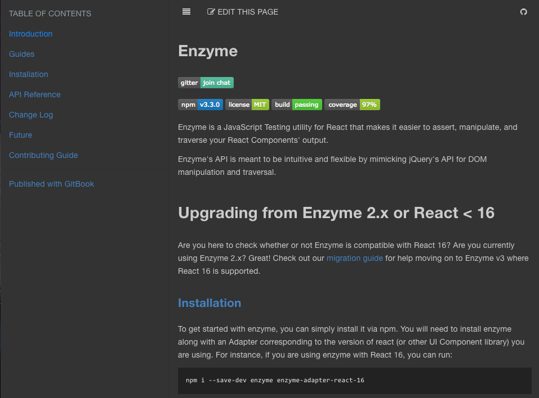
Task: Click the npm install command code block
Action: [x=355, y=381]
